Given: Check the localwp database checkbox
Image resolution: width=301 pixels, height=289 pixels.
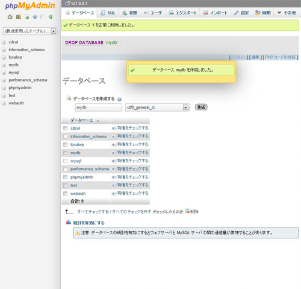Looking at the screenshot, I should 65,145.
